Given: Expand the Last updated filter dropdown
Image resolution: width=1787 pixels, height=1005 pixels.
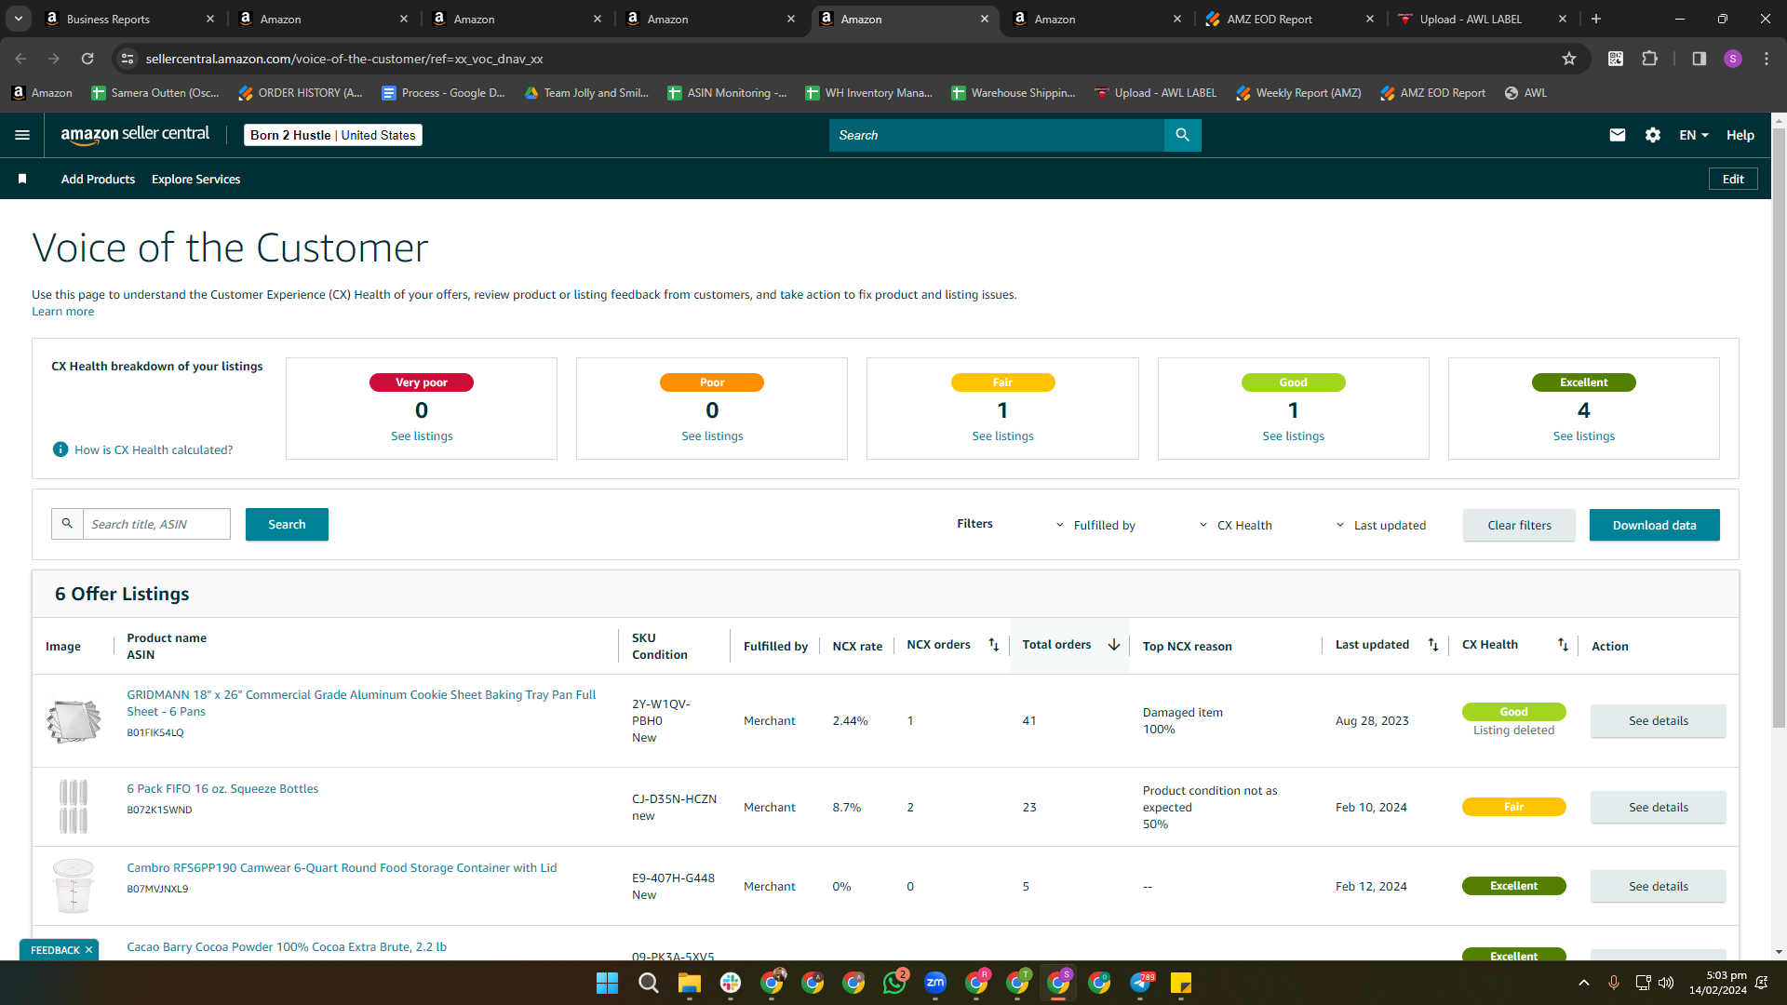Looking at the screenshot, I should (x=1381, y=525).
